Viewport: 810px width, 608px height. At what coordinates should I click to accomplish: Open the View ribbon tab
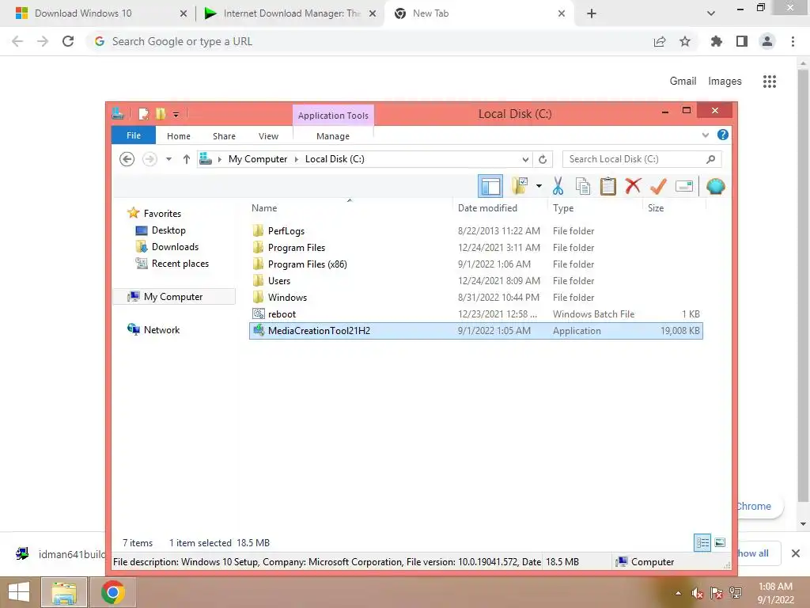[268, 136]
